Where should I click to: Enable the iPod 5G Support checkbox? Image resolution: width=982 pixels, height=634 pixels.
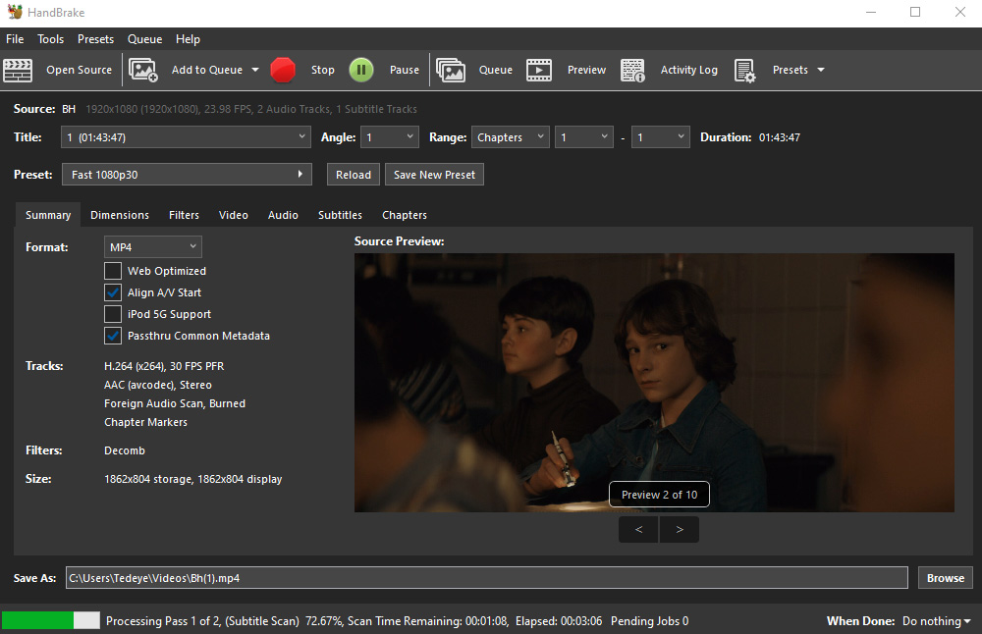click(x=113, y=314)
